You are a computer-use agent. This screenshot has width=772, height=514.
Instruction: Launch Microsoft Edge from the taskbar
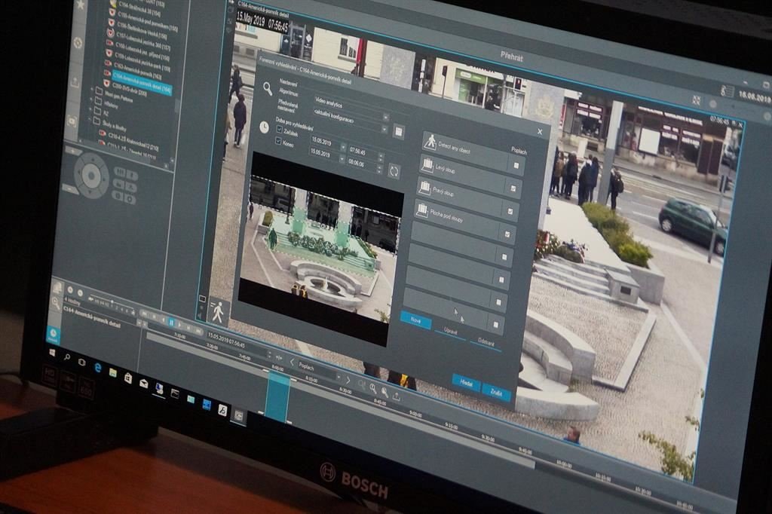click(97, 367)
